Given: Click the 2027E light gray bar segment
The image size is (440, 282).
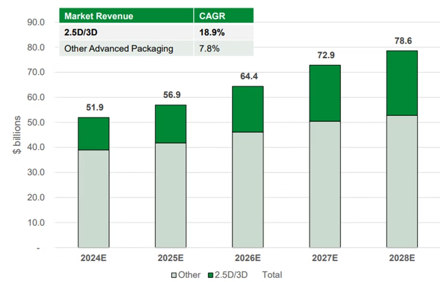Looking at the screenshot, I should 325,184.
